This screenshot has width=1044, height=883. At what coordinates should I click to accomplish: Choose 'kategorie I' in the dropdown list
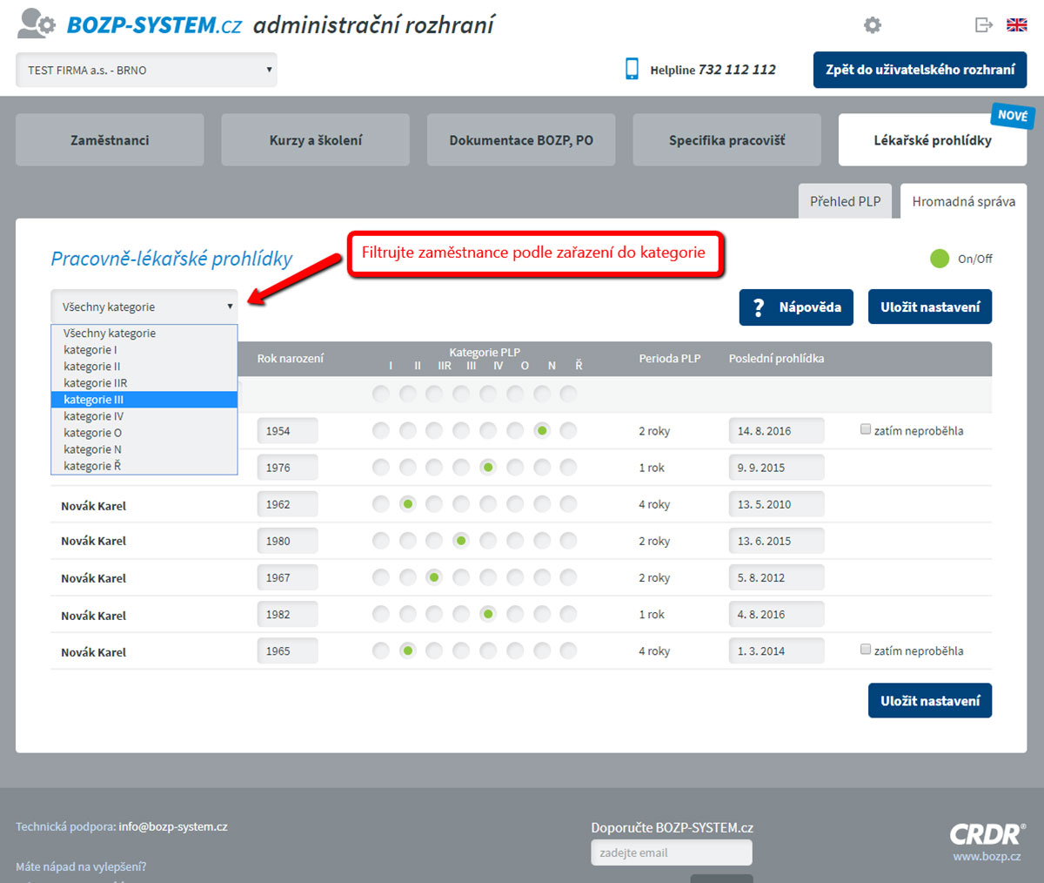144,350
